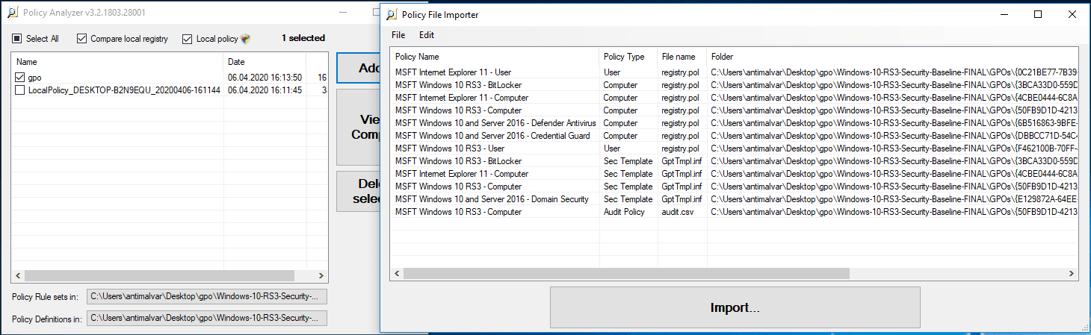Click the Policy Analyzer title bar icon
The height and width of the screenshot is (335, 1091).
pyautogui.click(x=11, y=13)
